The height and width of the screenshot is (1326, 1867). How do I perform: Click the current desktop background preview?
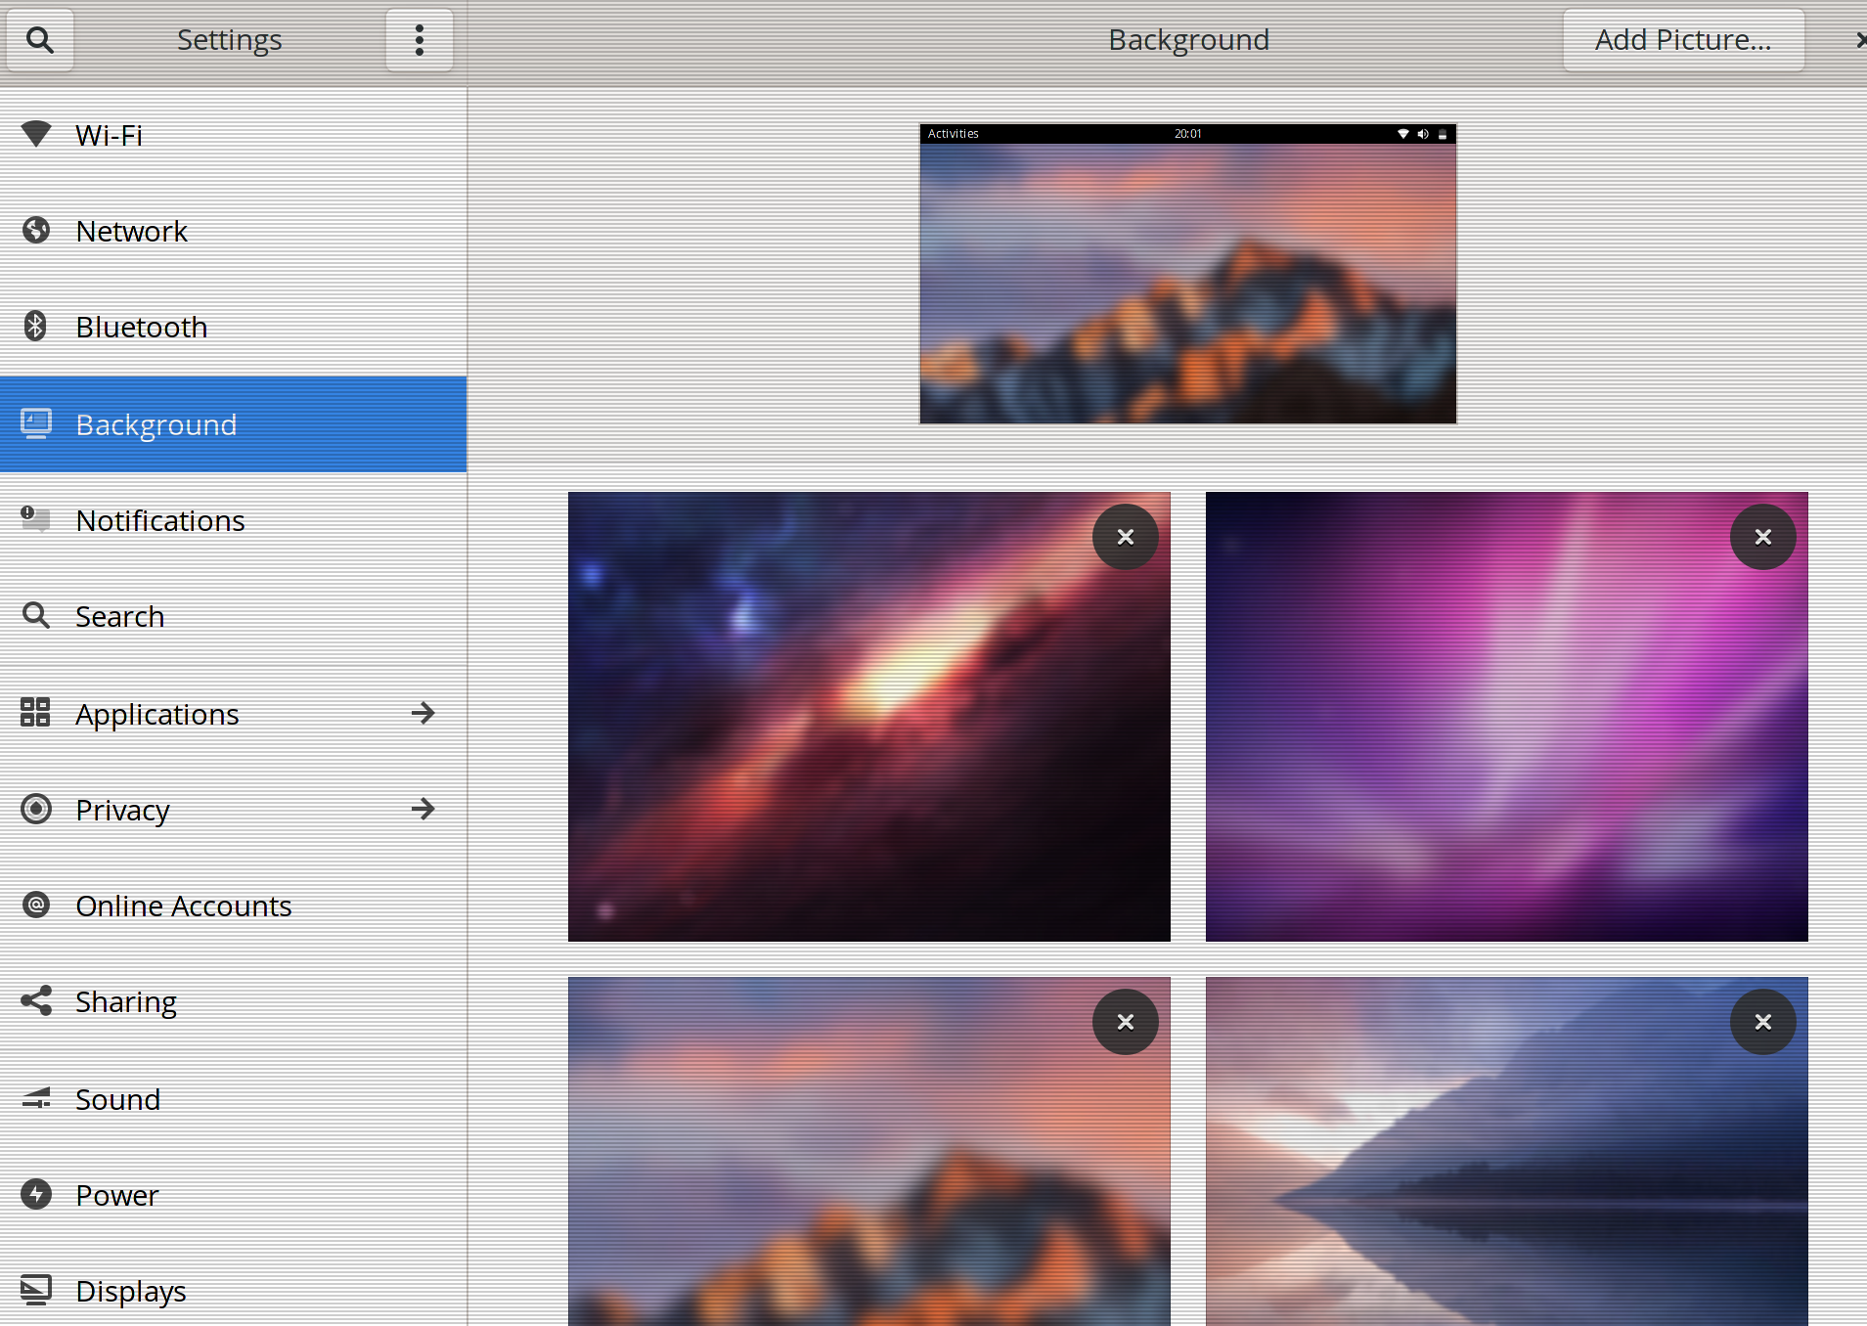[1187, 275]
